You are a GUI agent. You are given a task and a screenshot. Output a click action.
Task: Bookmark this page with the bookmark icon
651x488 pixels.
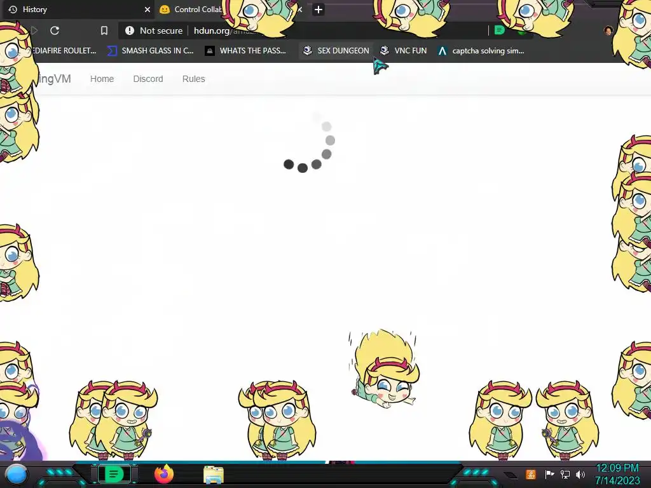click(x=104, y=30)
